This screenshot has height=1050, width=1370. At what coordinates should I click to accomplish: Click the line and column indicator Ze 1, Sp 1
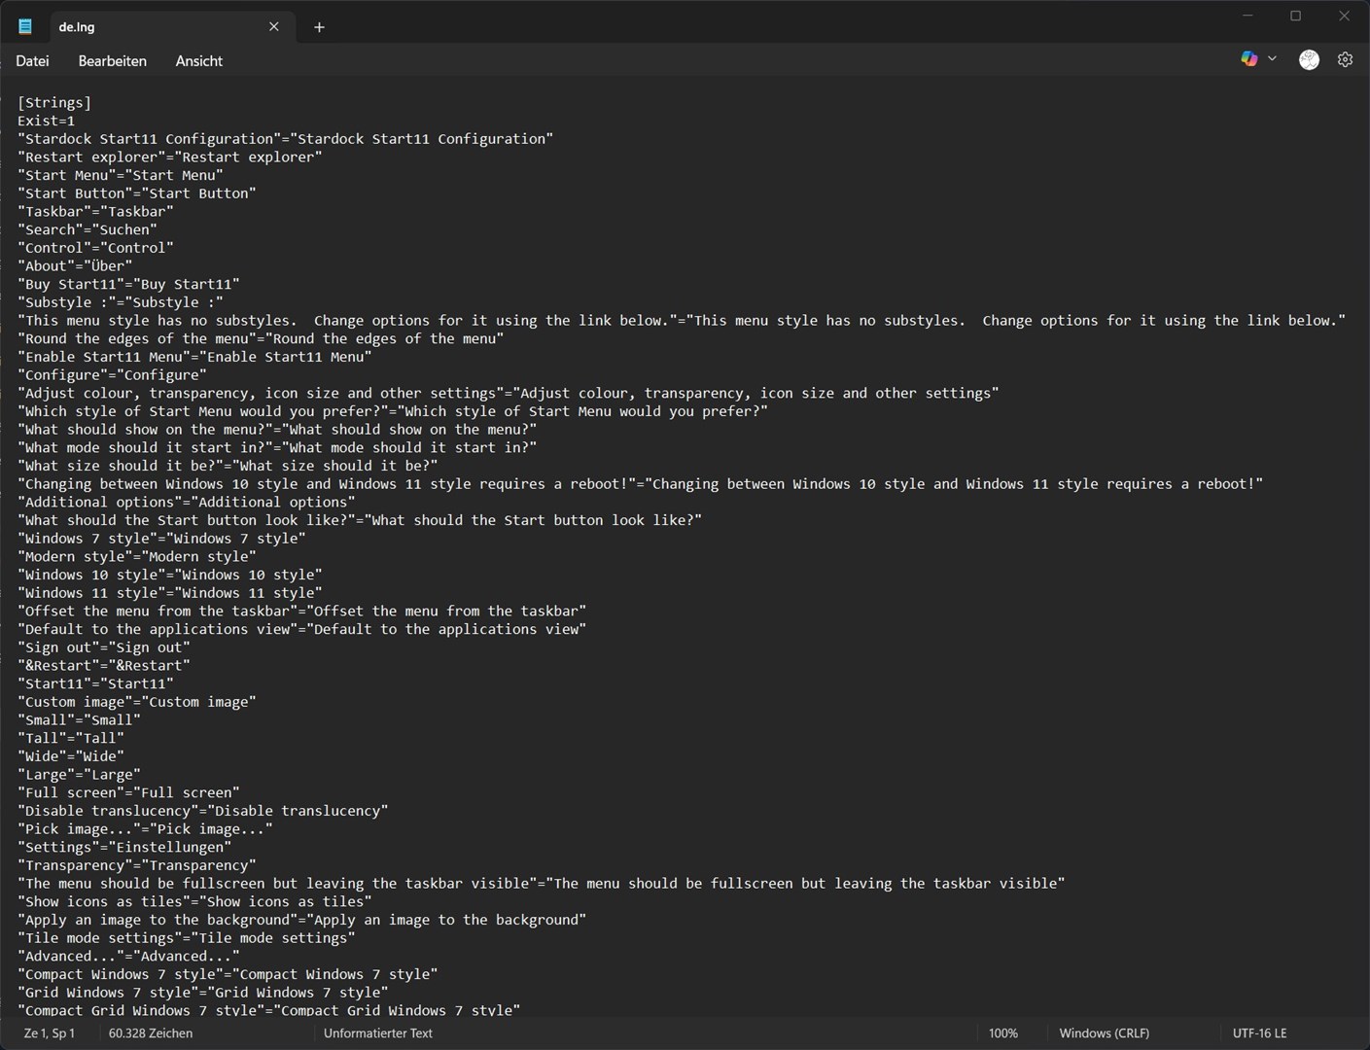(49, 1033)
